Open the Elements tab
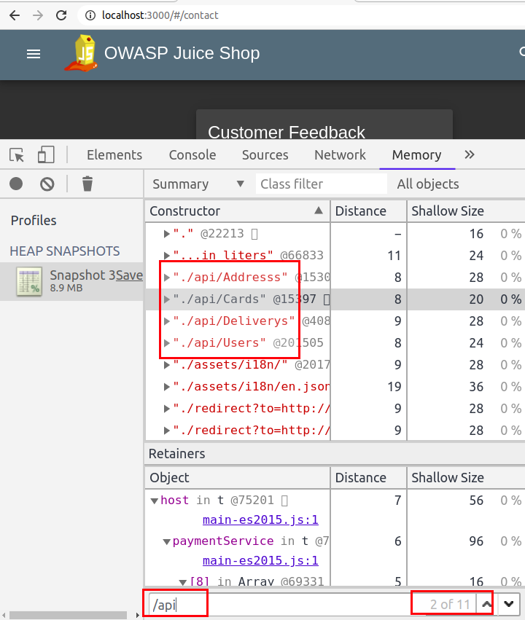This screenshot has width=525, height=620. point(114,155)
